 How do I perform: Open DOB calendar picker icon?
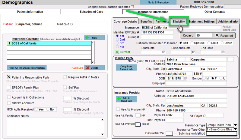[185, 78]
